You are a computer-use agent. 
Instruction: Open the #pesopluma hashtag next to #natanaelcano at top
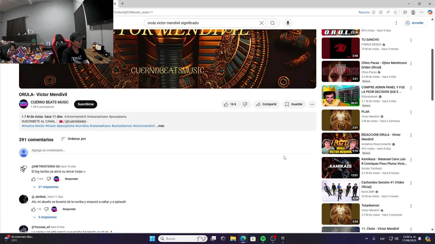click(x=118, y=117)
